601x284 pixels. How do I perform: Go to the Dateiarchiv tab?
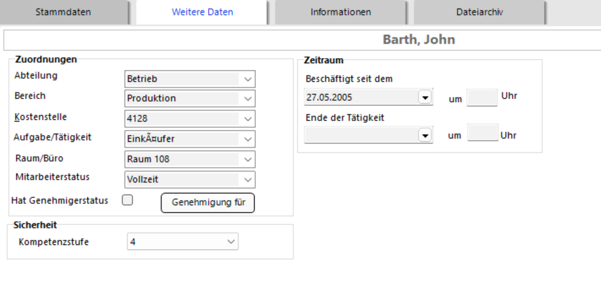click(x=479, y=12)
